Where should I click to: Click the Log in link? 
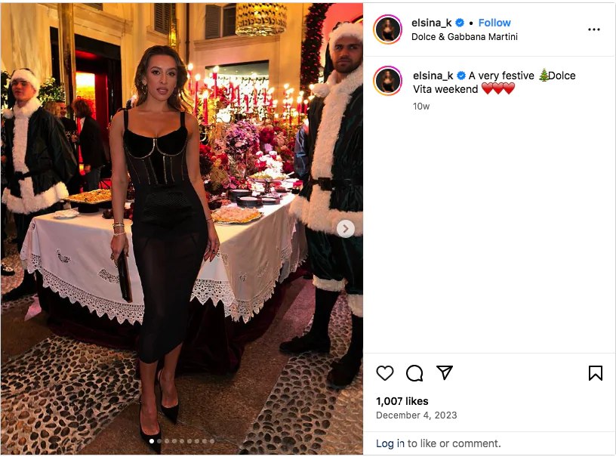tap(390, 443)
